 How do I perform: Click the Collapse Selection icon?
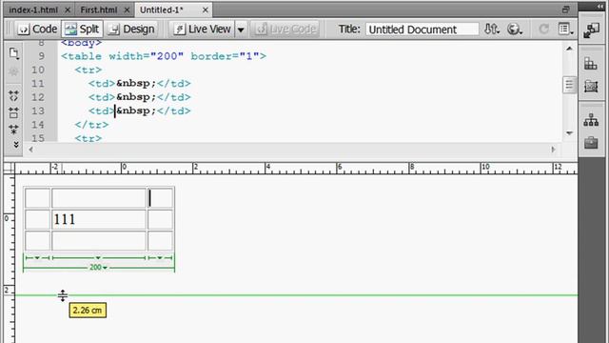13,112
